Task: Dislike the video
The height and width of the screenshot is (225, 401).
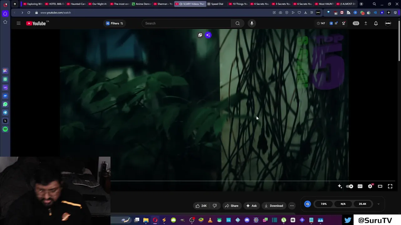Action: 215,206
